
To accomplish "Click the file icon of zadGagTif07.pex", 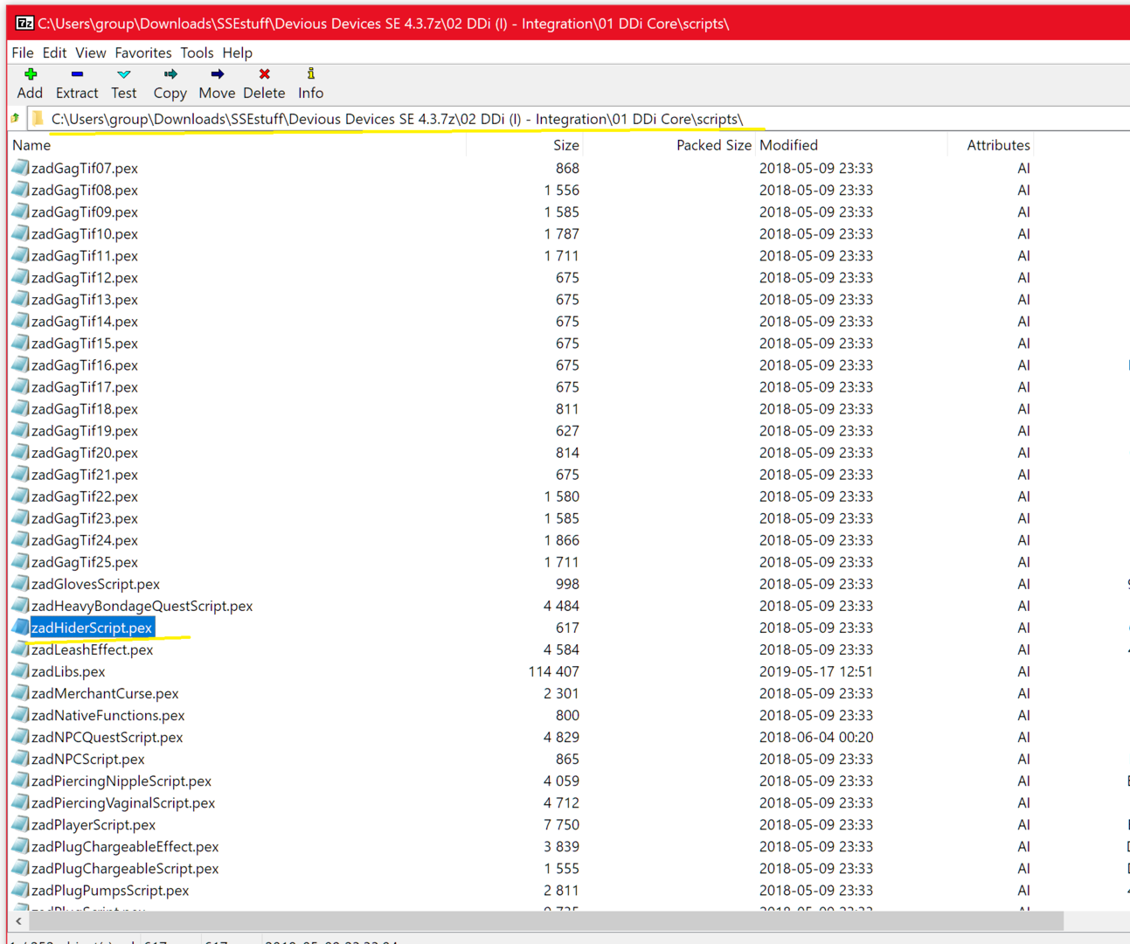I will pyautogui.click(x=21, y=168).
